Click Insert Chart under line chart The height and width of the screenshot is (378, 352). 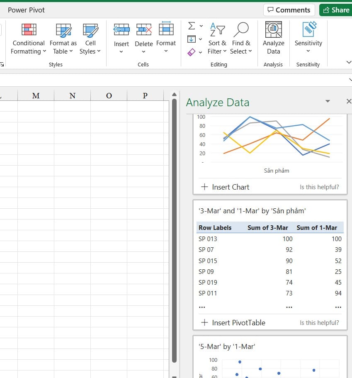[225, 187]
